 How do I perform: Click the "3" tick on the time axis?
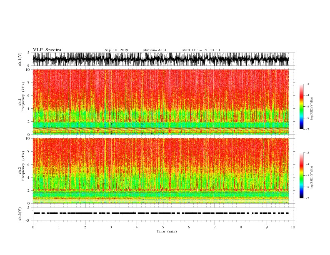pyautogui.click(x=111, y=227)
